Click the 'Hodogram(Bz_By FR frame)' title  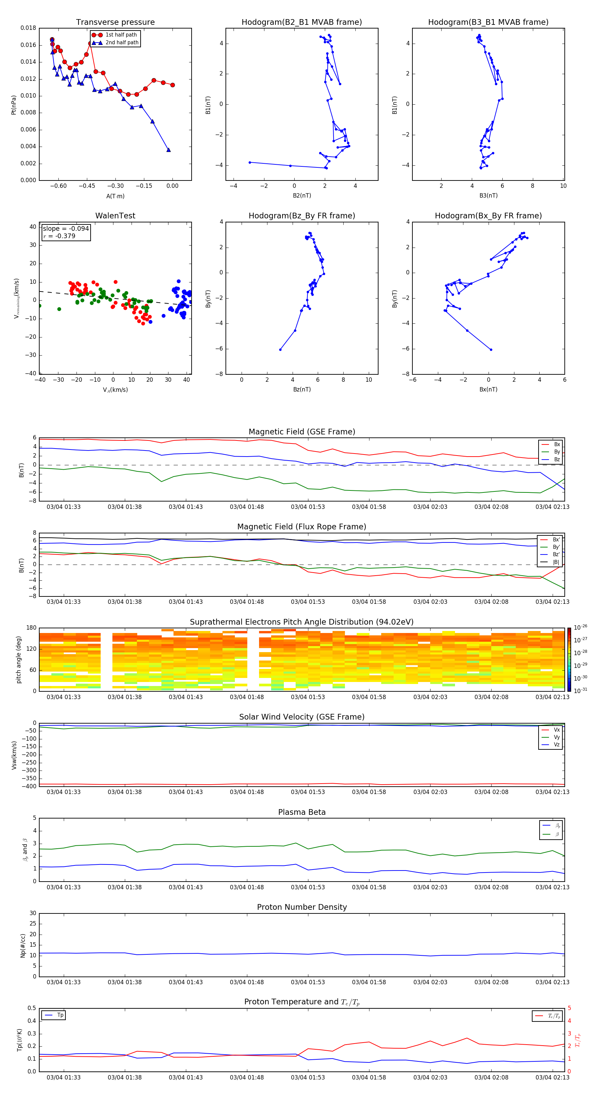point(302,216)
